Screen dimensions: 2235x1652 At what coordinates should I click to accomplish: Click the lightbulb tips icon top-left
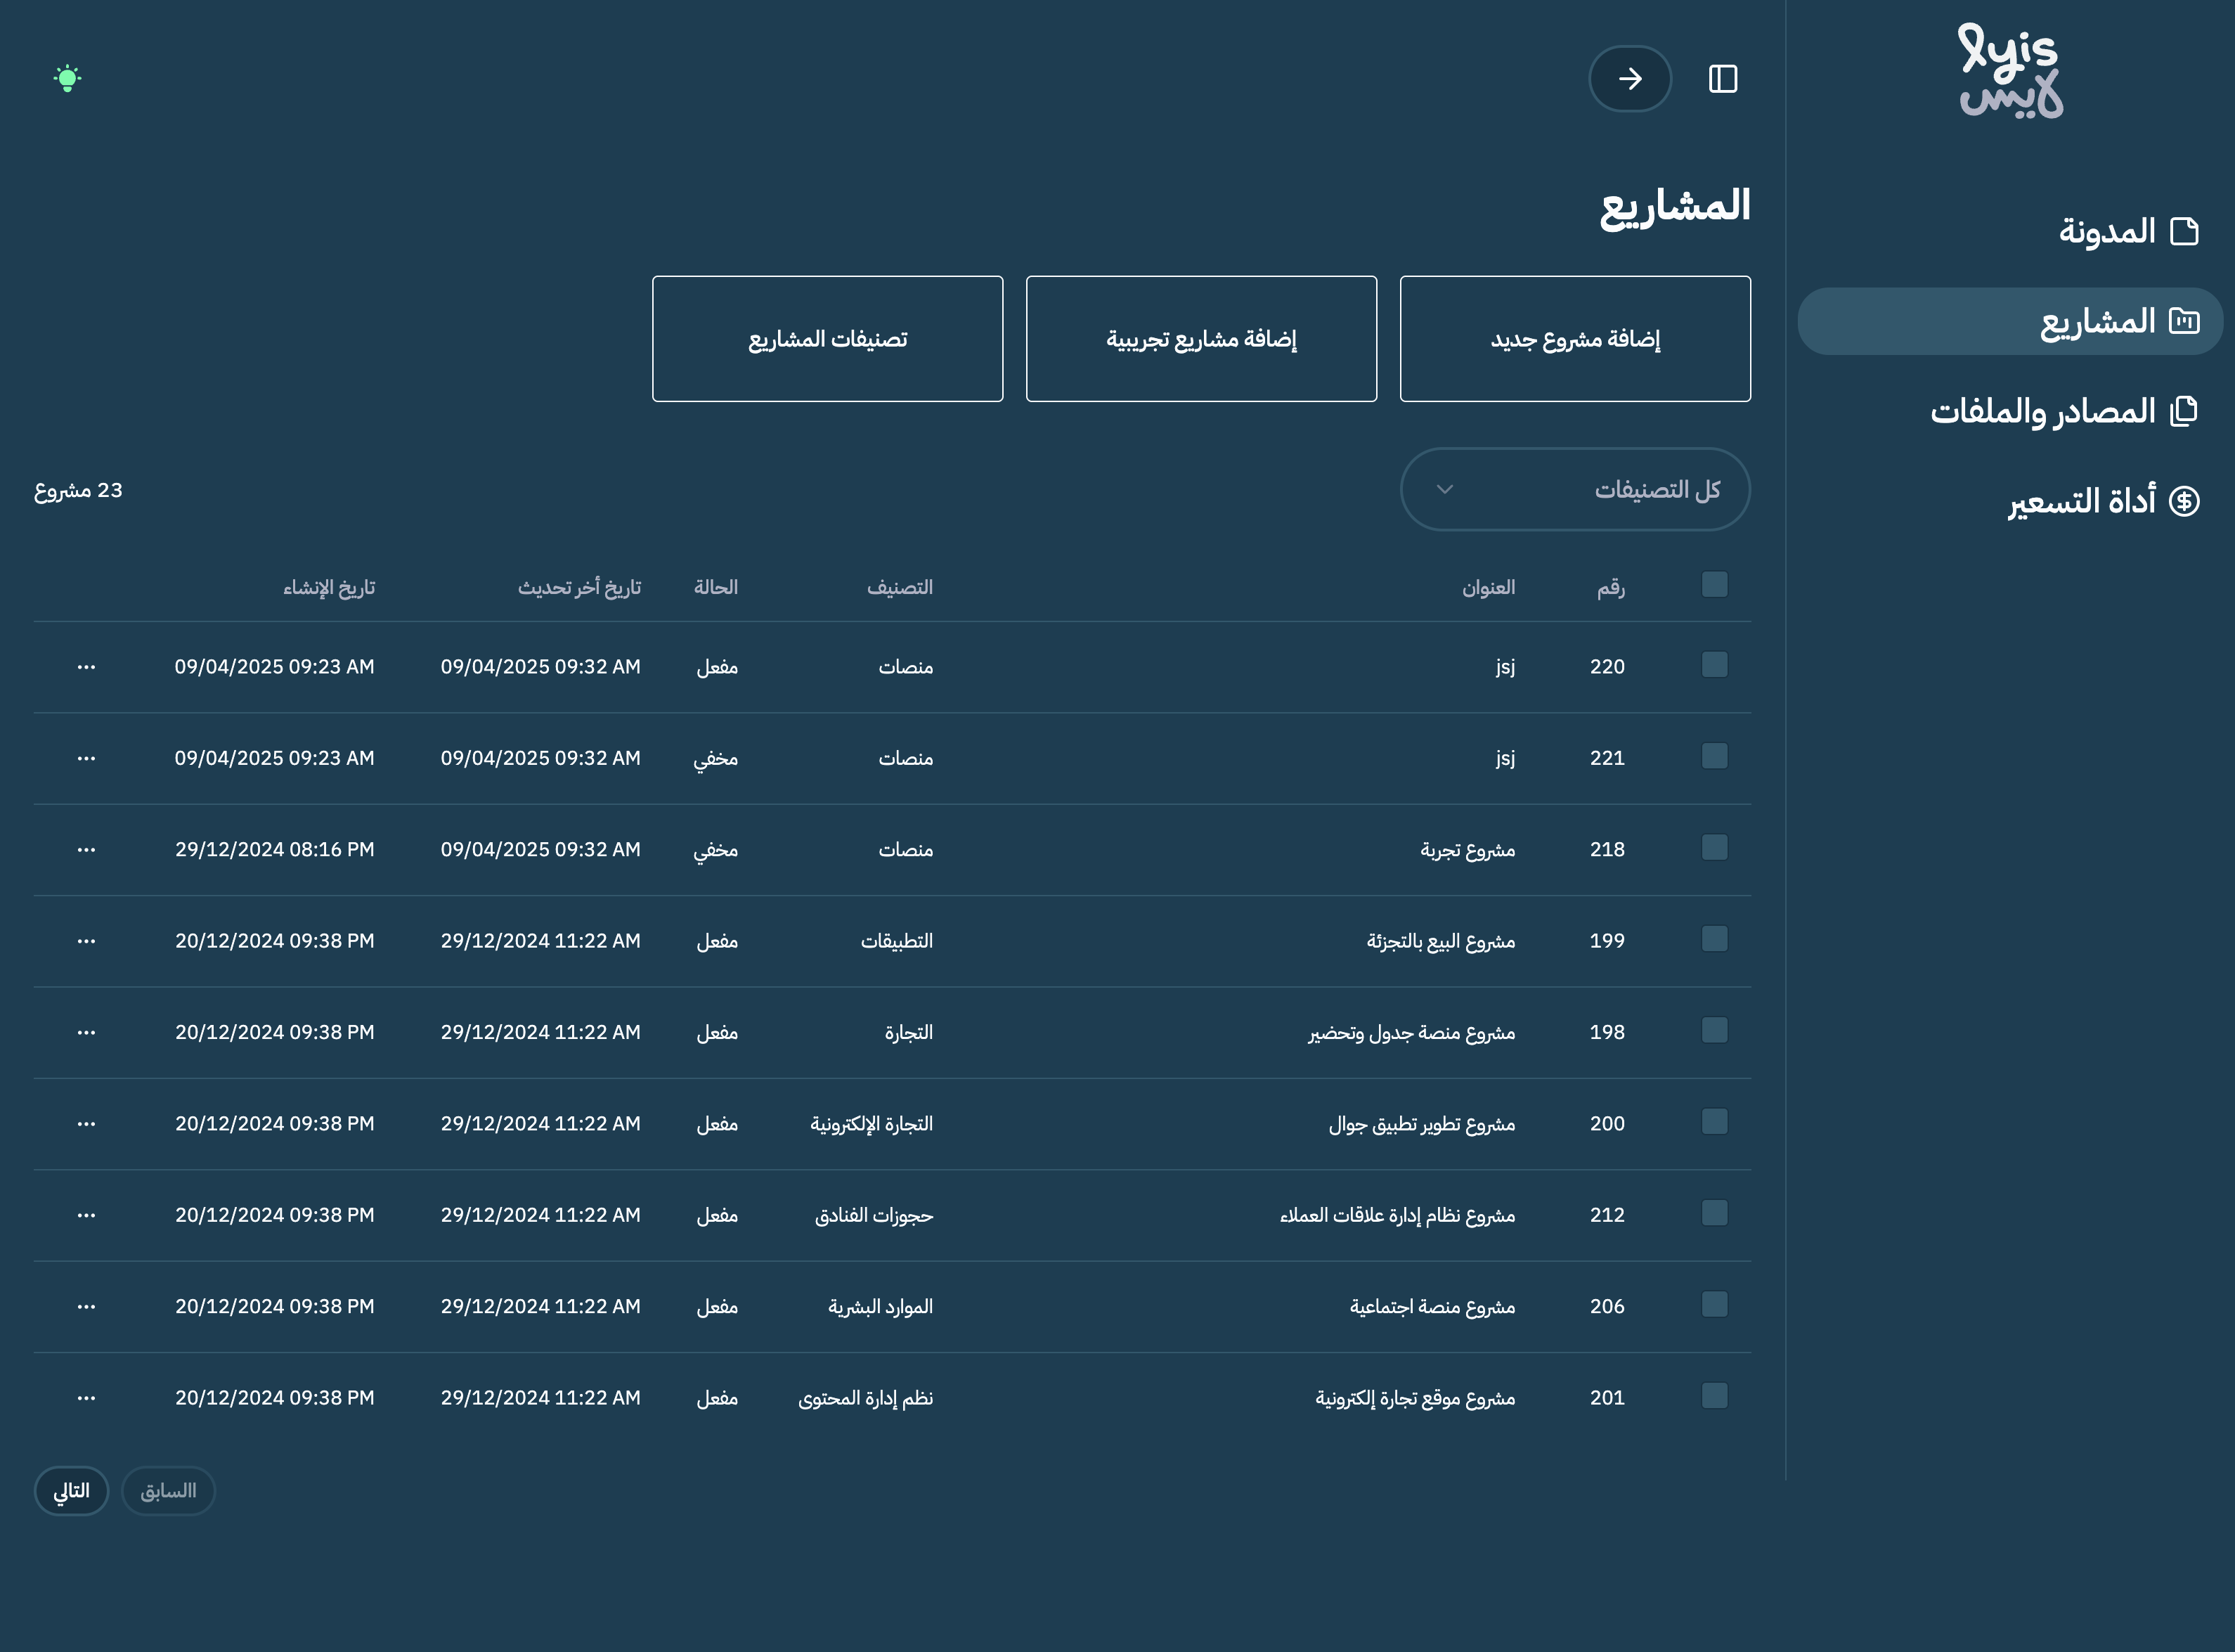(x=67, y=78)
